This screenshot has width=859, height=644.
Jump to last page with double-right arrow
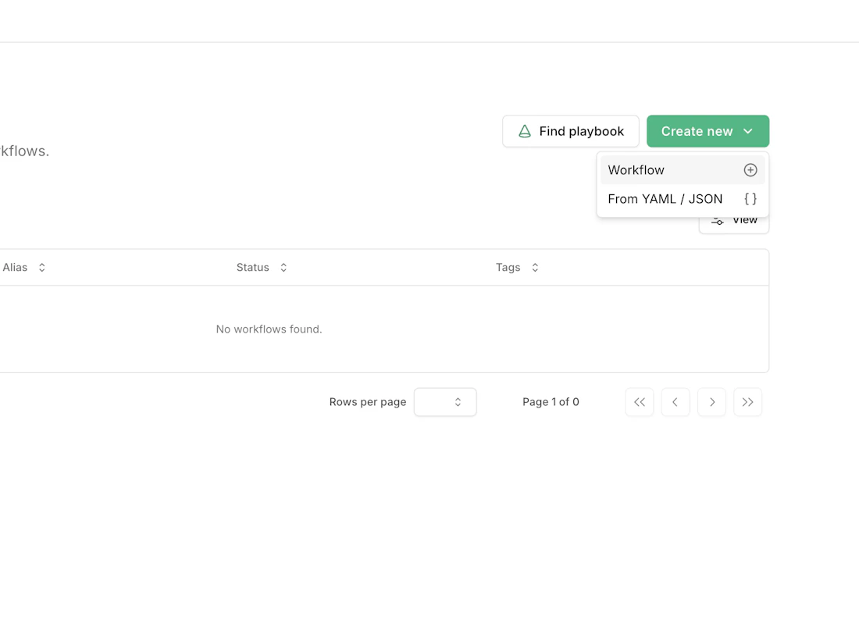[747, 402]
